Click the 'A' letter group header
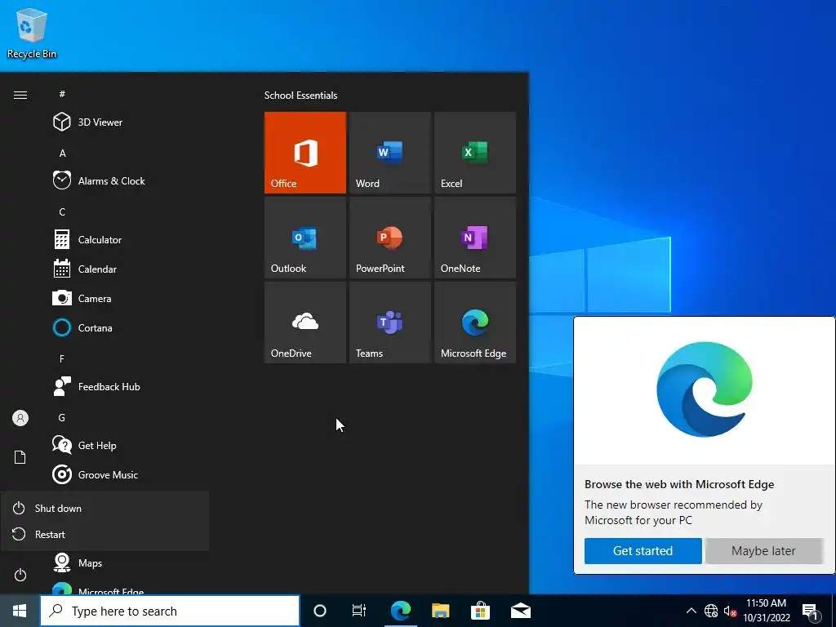 (x=62, y=153)
